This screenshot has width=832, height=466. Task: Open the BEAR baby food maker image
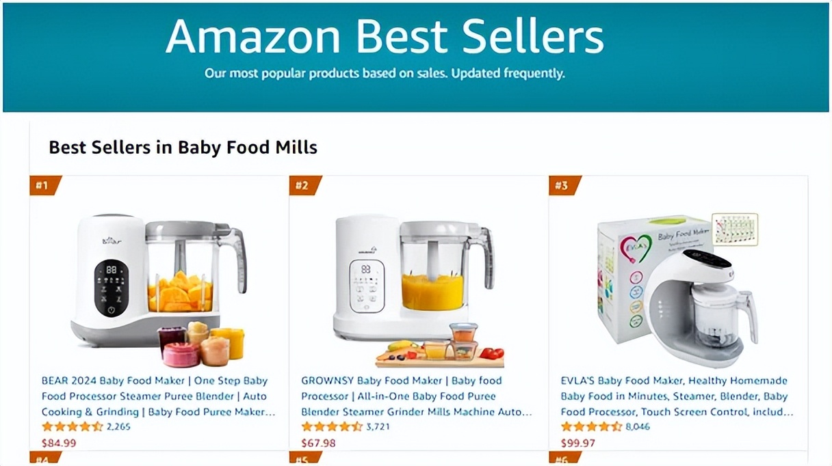(x=159, y=290)
